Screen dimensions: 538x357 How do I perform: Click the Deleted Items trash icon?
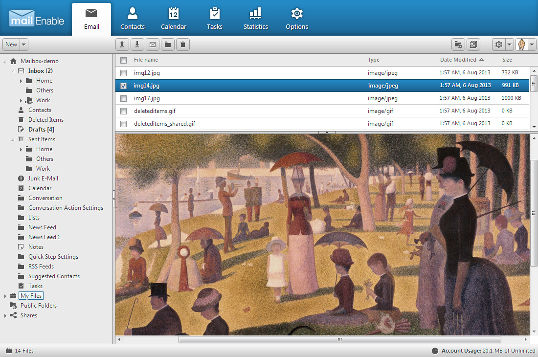point(21,120)
